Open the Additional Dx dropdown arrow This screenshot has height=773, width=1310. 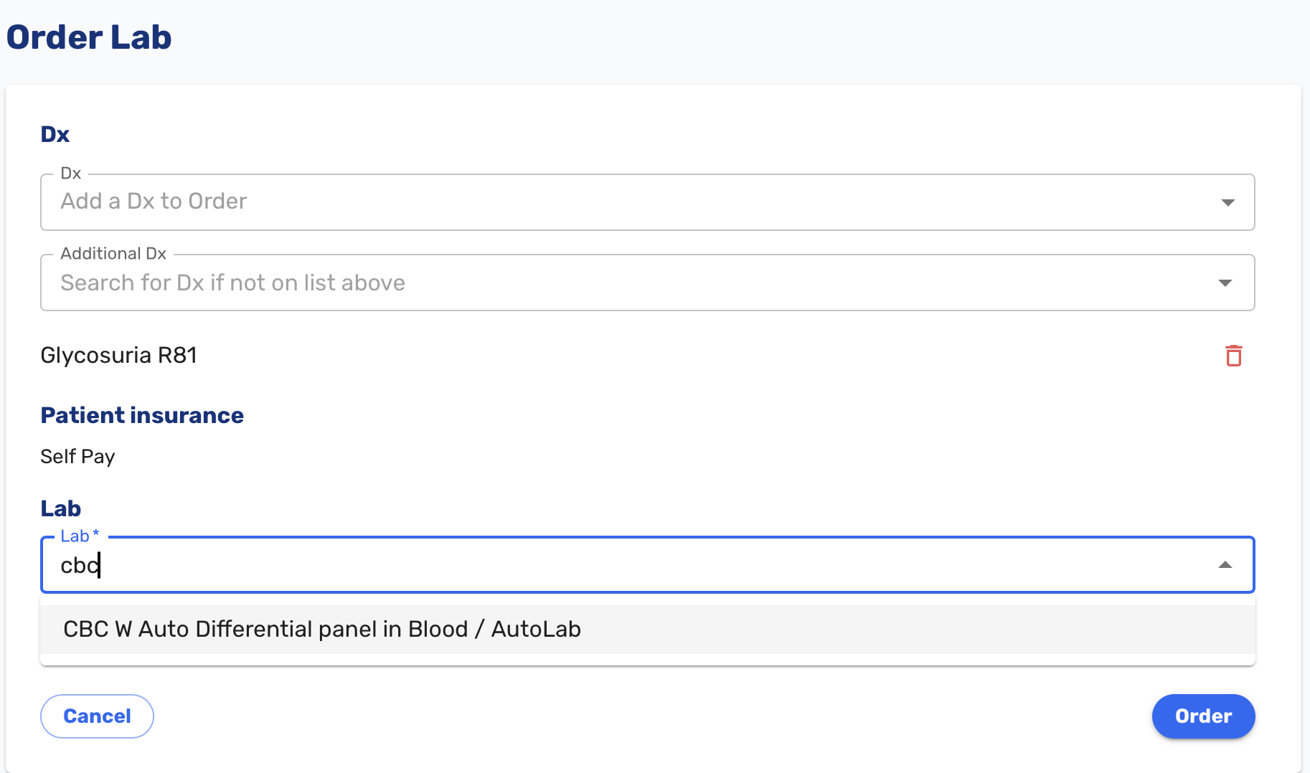[x=1225, y=283]
